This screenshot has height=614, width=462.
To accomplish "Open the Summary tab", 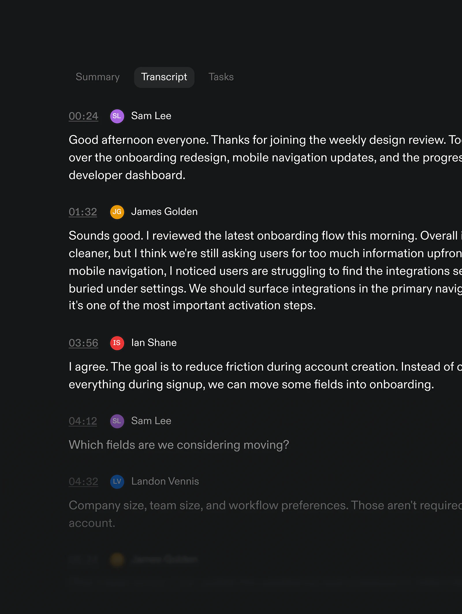I will pyautogui.click(x=98, y=77).
